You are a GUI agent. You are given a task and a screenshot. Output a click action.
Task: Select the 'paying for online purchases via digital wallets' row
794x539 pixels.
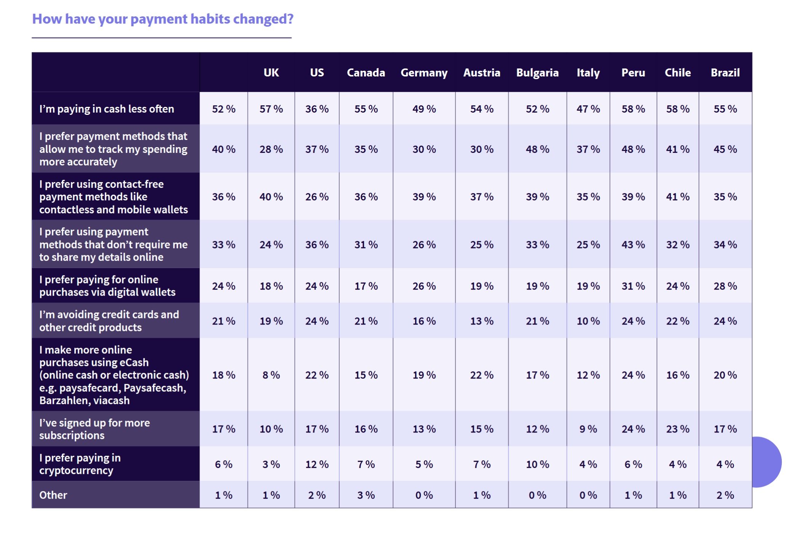(x=392, y=286)
